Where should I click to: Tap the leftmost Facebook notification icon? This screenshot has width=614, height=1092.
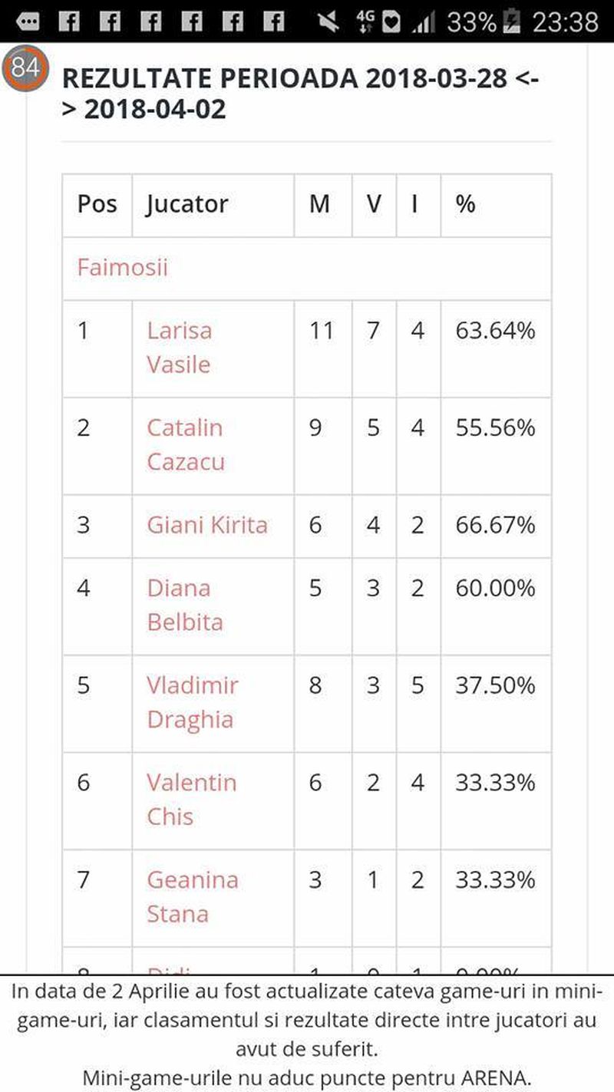click(68, 21)
